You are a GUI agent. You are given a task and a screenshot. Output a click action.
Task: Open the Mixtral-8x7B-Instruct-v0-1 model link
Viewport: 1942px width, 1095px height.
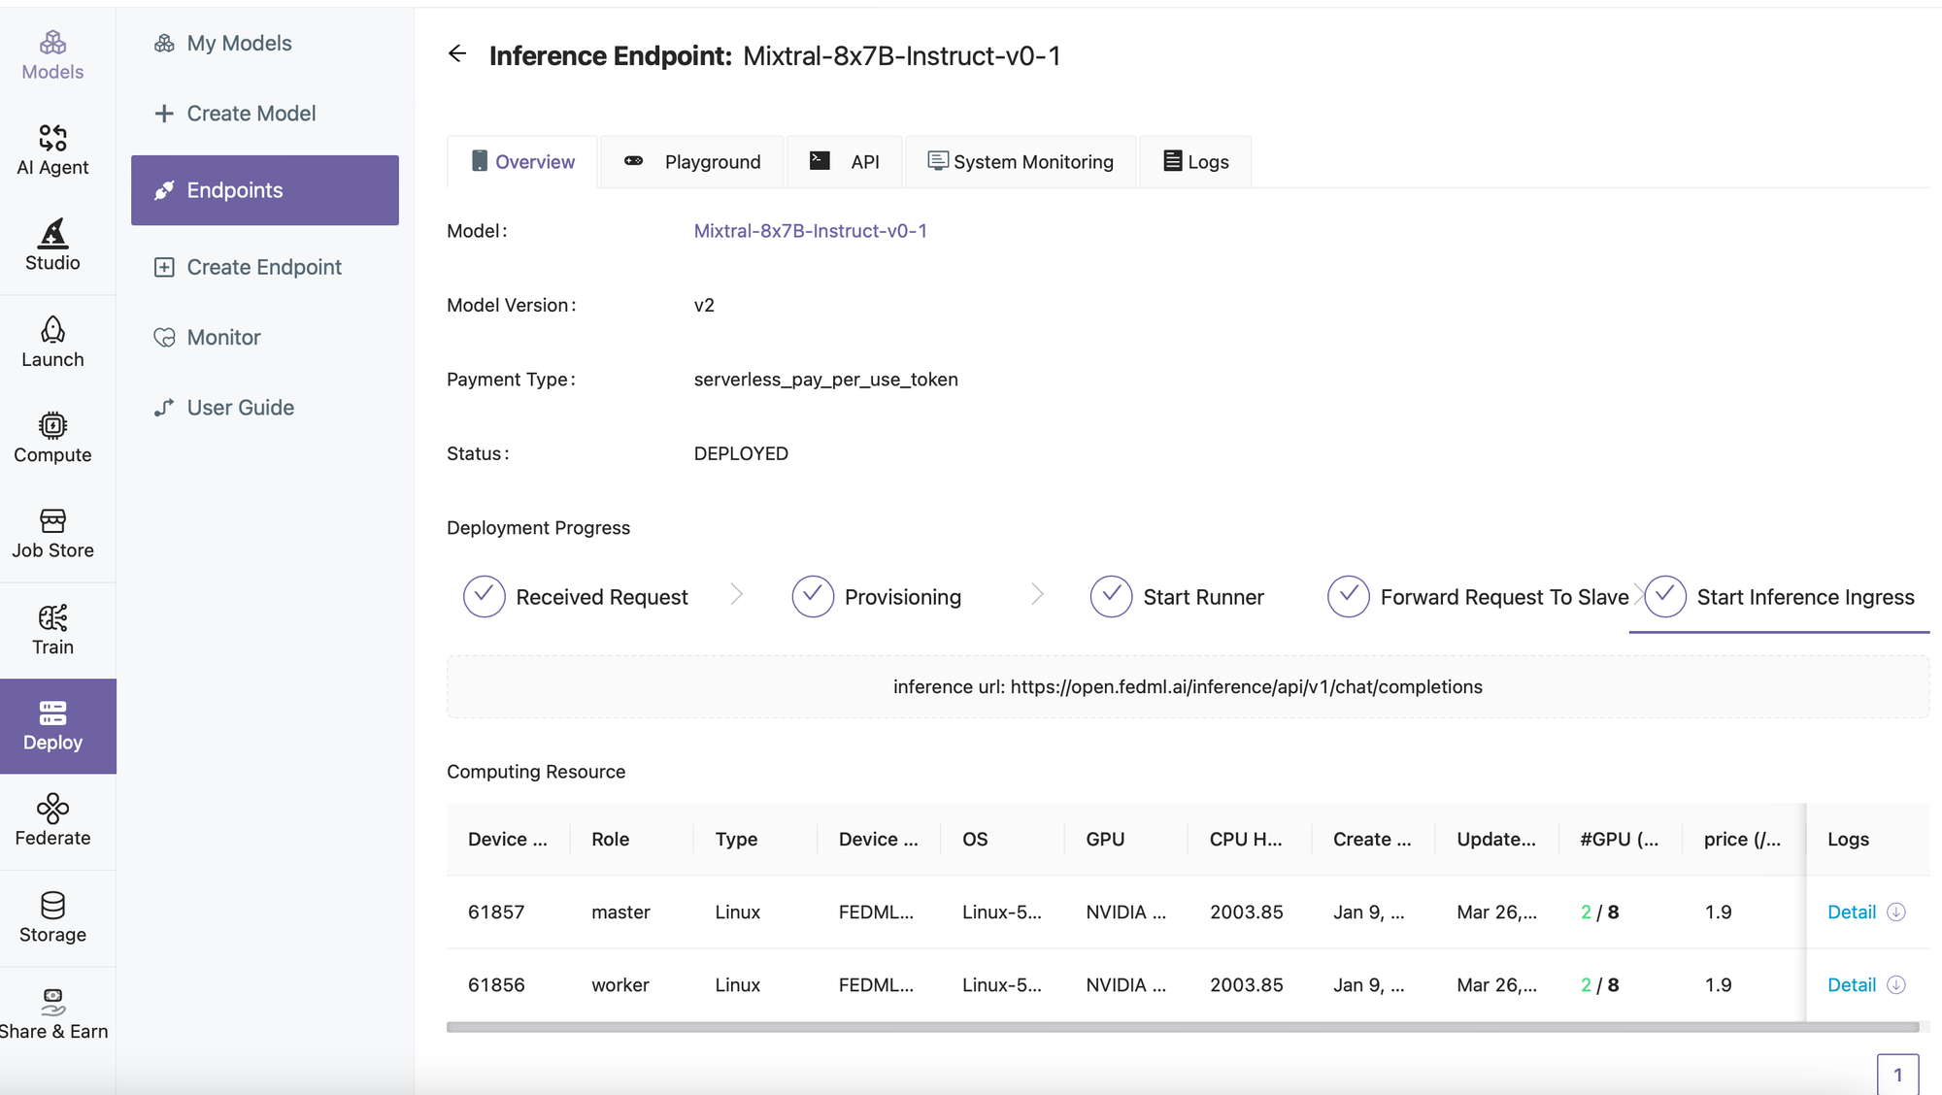click(x=810, y=231)
